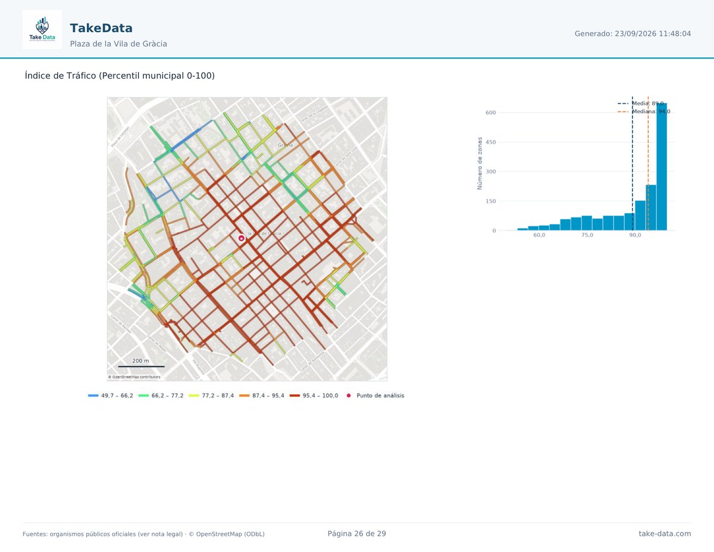The image size is (714, 552).
Task: Click the blue 49,7 – 66,2 legend swatch
Action: click(x=93, y=395)
